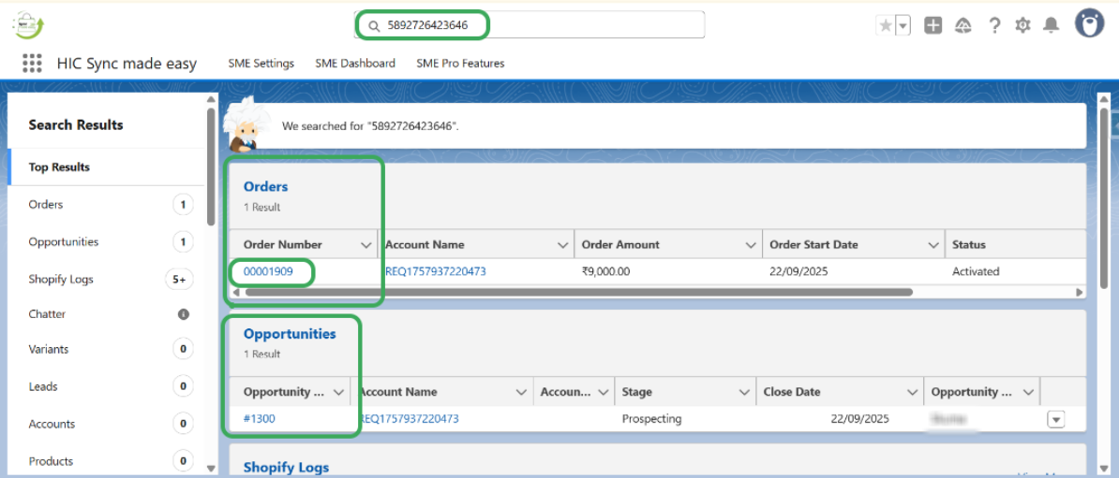Select Leads in search sidebar

coord(106,387)
